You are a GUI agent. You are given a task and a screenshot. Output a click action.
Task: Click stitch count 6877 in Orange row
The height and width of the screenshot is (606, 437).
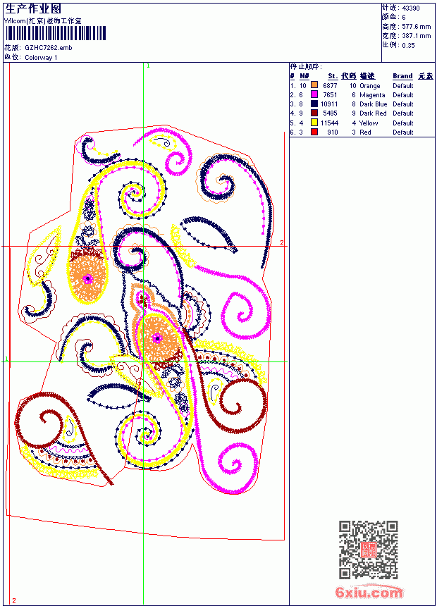tap(331, 86)
